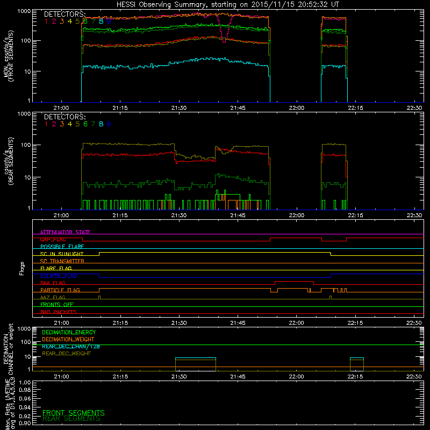
Task: Click detector 9 in front segments legend
Action: coord(109,21)
